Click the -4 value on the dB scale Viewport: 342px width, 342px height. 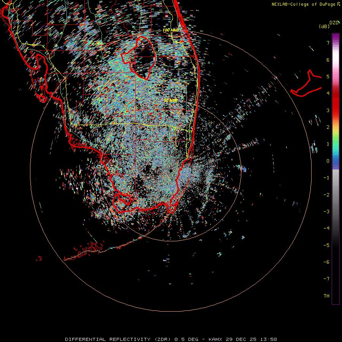click(x=326, y=228)
